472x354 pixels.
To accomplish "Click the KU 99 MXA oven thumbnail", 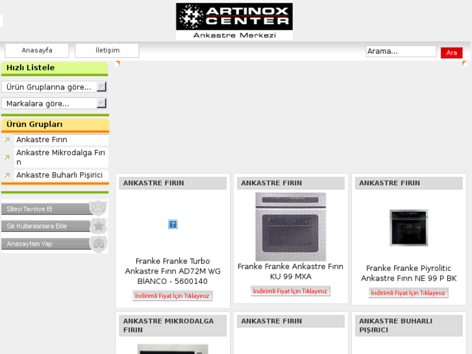I will click(291, 227).
